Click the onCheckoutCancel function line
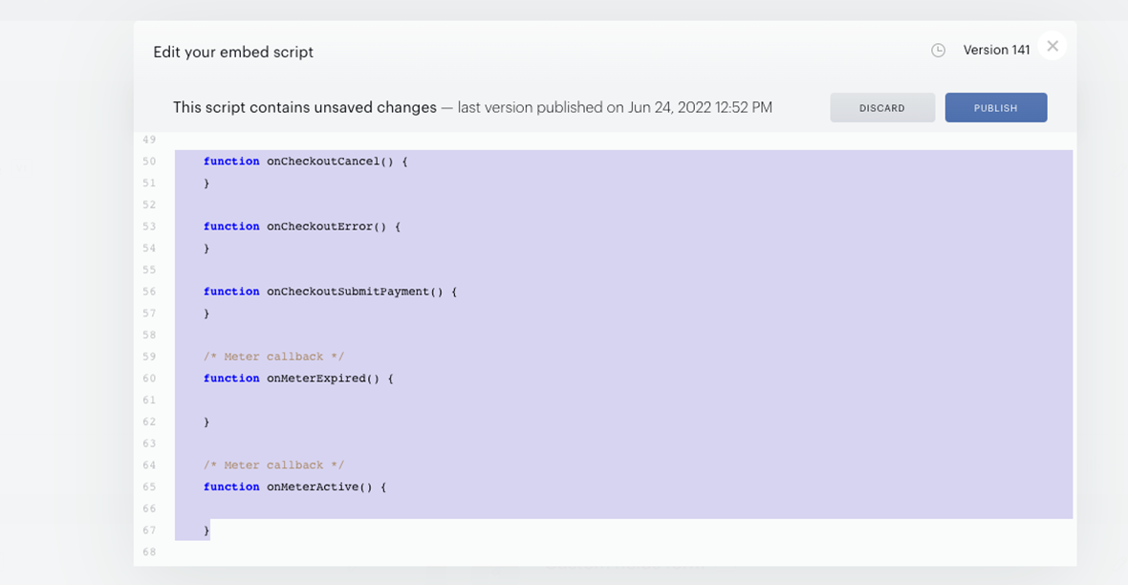1128x585 pixels. coord(305,162)
